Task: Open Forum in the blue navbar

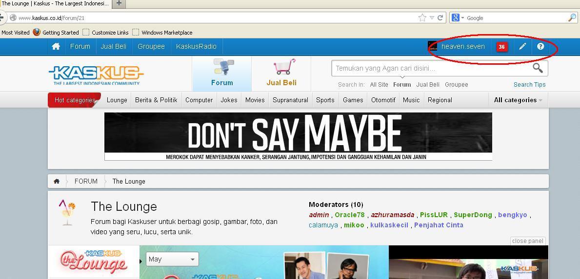Action: click(x=80, y=47)
